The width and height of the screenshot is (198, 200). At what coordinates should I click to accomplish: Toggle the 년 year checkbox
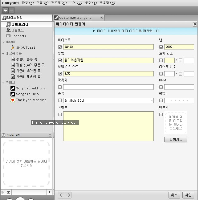pos(161,47)
